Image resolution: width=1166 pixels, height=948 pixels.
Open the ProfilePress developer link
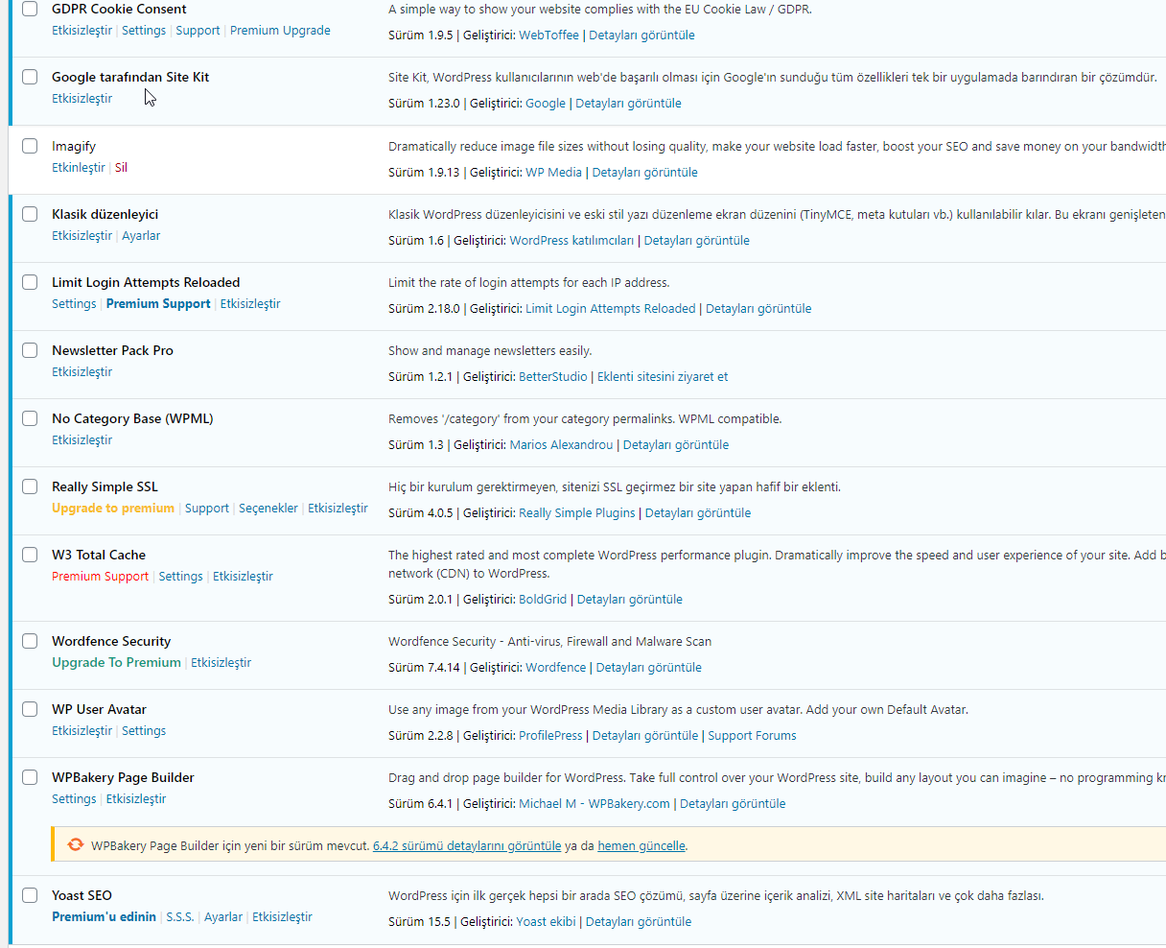550,735
